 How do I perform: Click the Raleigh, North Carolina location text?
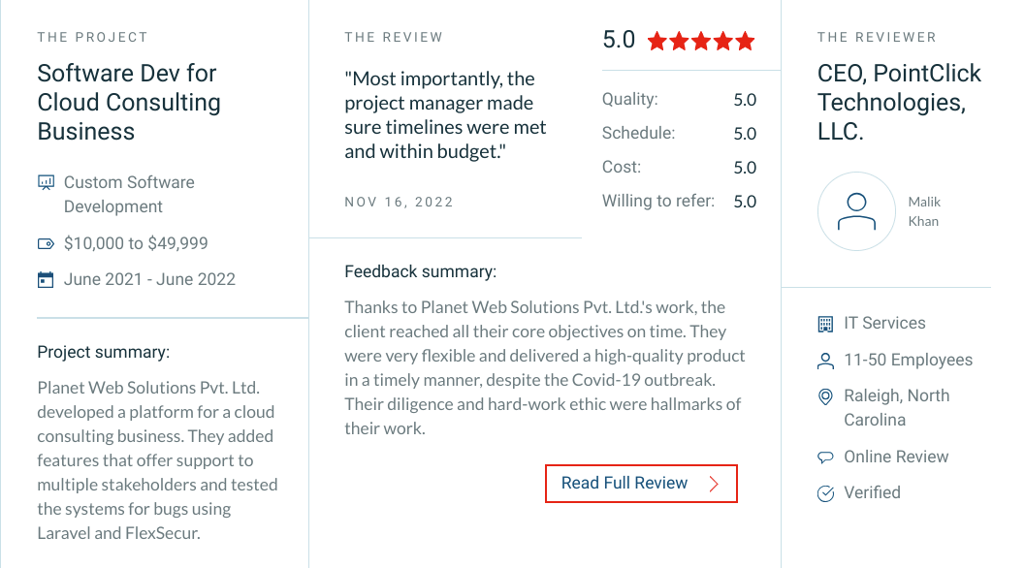click(897, 408)
